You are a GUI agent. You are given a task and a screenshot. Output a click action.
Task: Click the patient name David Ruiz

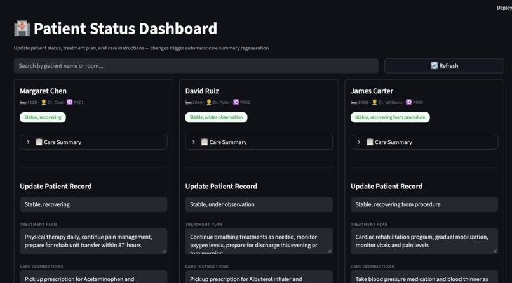(202, 91)
